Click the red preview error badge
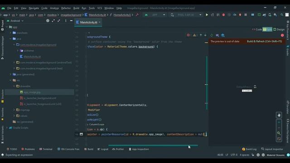The image size is (290, 163). (282, 35)
